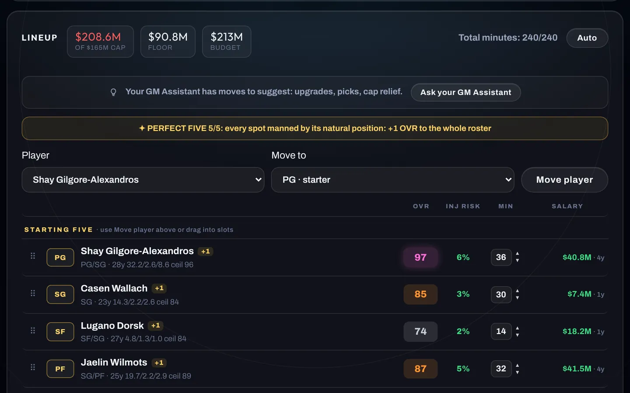Decrease minutes for Shay Gilgore-Alexandros

click(518, 261)
